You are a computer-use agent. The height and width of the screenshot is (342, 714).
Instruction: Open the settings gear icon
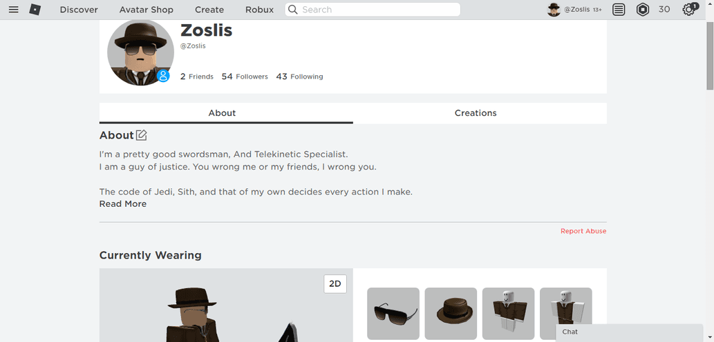tap(689, 10)
